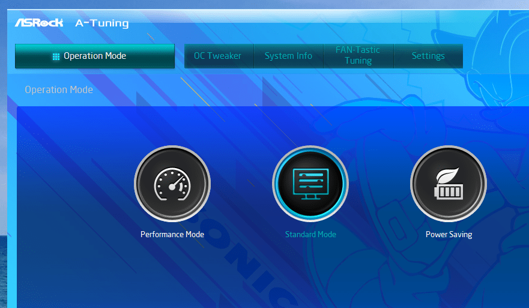Open the System Info tab

pyautogui.click(x=288, y=56)
